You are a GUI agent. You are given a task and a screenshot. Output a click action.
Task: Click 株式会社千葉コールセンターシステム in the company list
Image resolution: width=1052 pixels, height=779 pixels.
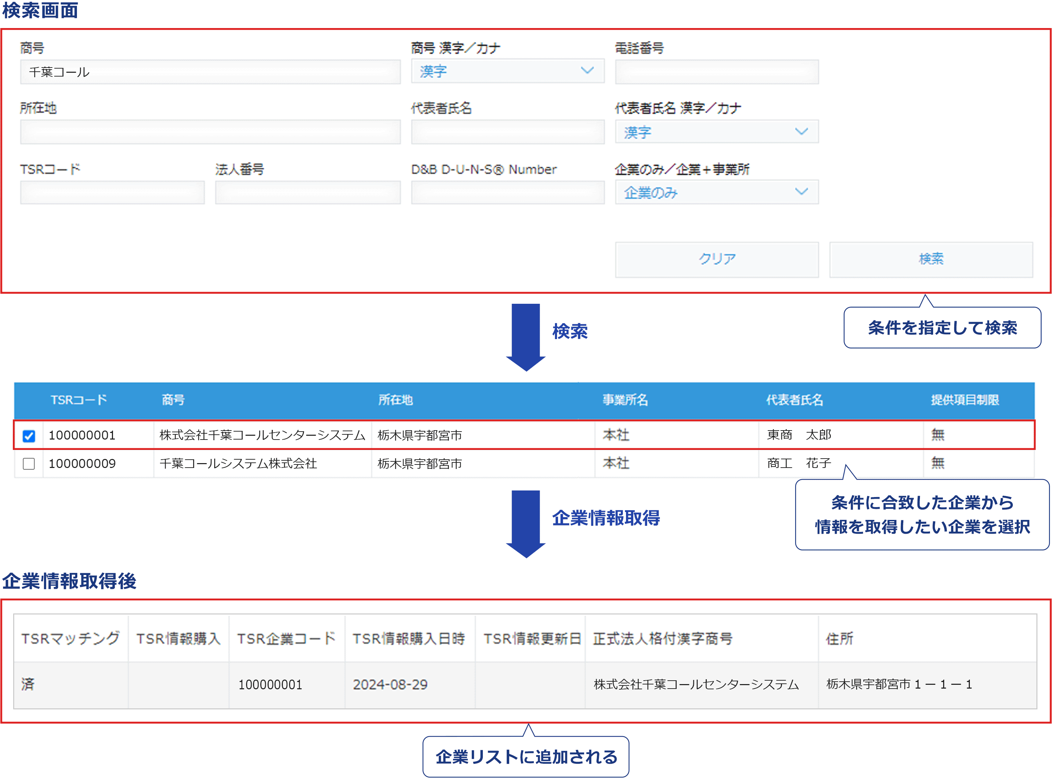click(696, 684)
